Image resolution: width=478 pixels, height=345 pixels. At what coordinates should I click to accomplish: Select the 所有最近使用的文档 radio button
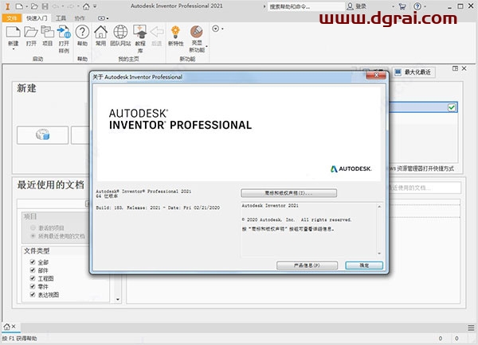[x=32, y=236]
